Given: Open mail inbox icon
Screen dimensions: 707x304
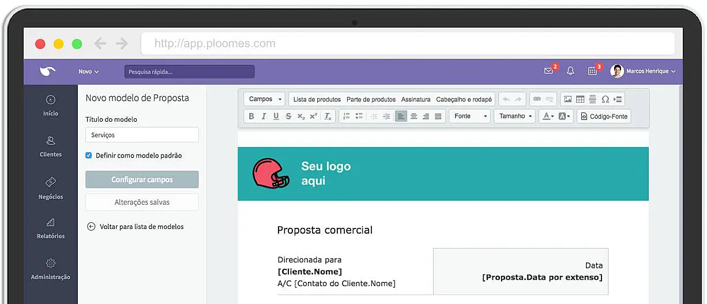Looking at the screenshot, I should click(x=548, y=71).
